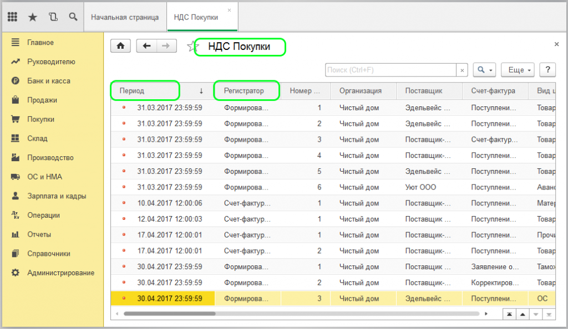Click the Поиск search input field
Screen dimensions: 568x329
click(390, 70)
